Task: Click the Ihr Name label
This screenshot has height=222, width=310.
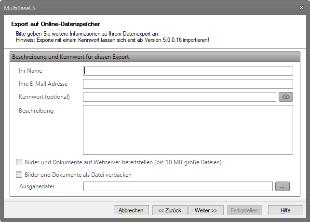Action: tap(30, 71)
